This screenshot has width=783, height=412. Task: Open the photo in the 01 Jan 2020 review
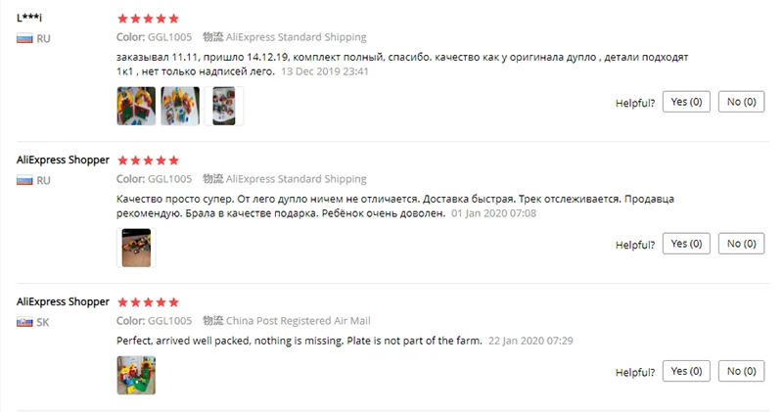(x=136, y=248)
